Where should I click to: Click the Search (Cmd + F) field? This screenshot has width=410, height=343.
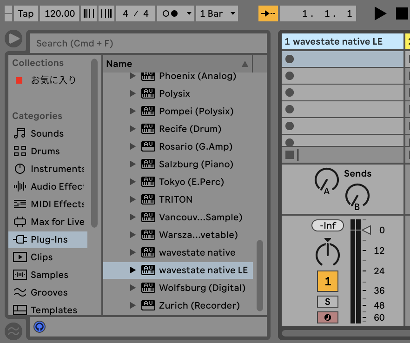pos(148,43)
